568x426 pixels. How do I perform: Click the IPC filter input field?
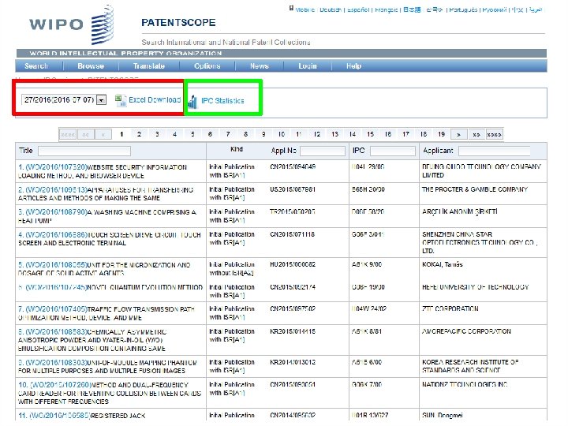pos(393,151)
